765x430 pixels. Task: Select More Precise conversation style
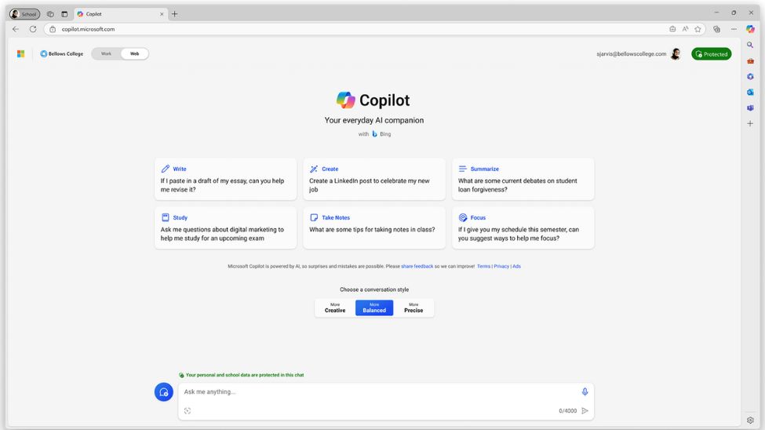(413, 308)
